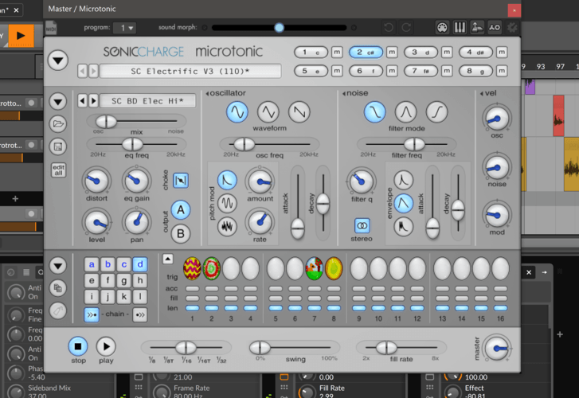Click the edit all button

click(58, 170)
